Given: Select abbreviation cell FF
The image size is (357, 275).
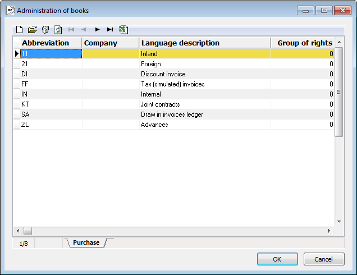Looking at the screenshot, I should [51, 84].
